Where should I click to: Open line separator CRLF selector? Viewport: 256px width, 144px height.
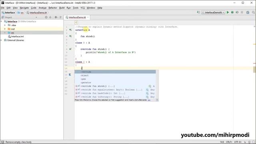tap(229, 142)
